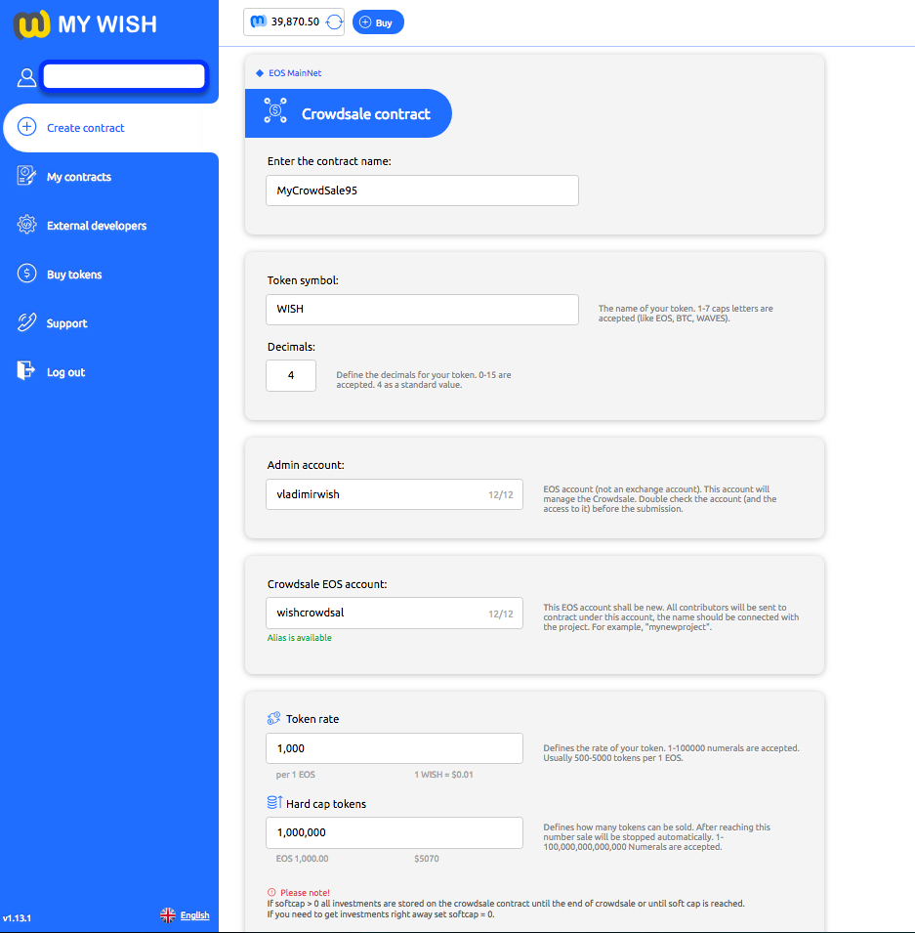Click the Log out door icon
Viewport: 915px width, 933px height.
pos(26,370)
